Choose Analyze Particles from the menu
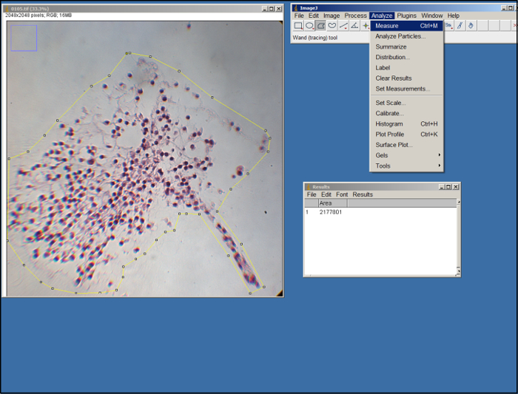The image size is (518, 394). (x=400, y=36)
